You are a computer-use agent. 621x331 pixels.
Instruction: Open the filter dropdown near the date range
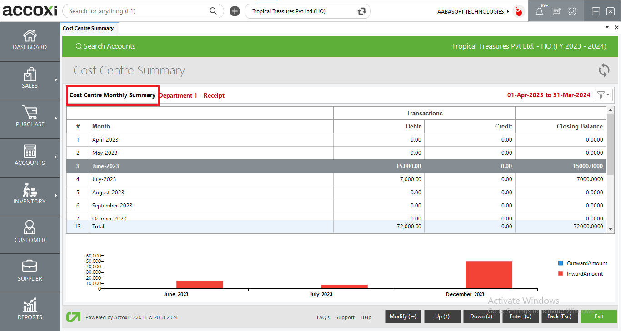pos(603,95)
